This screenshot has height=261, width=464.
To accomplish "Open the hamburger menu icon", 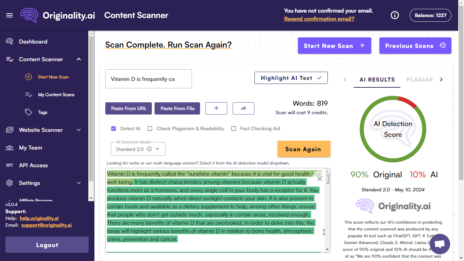I will click(10, 15).
